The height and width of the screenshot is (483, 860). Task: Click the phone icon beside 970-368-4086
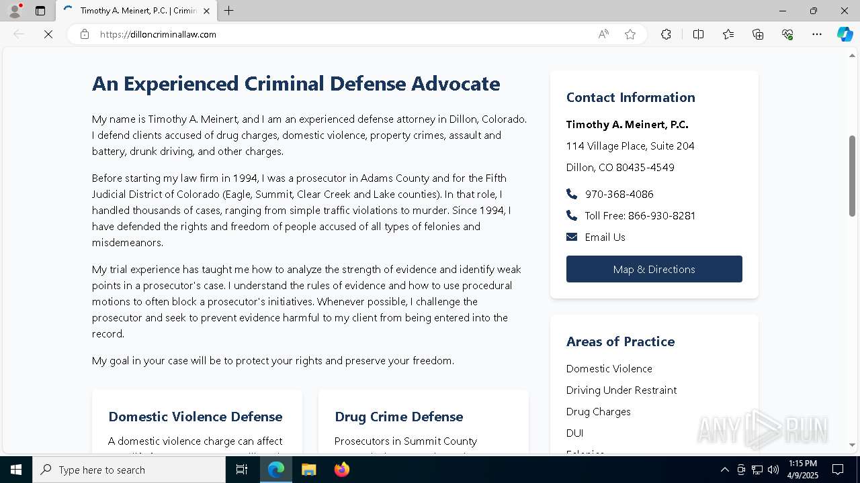point(572,194)
